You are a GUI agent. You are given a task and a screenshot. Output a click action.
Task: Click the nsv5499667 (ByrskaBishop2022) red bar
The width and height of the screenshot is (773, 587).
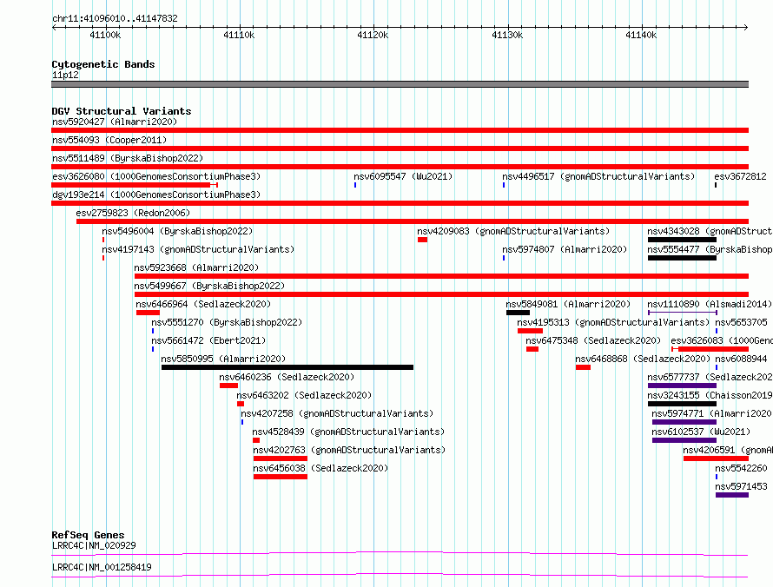(x=442, y=294)
